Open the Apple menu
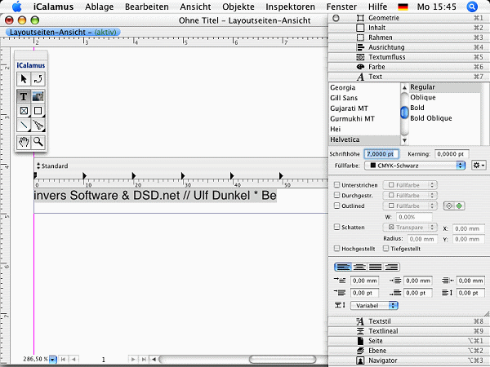490x367 pixels. (17, 7)
